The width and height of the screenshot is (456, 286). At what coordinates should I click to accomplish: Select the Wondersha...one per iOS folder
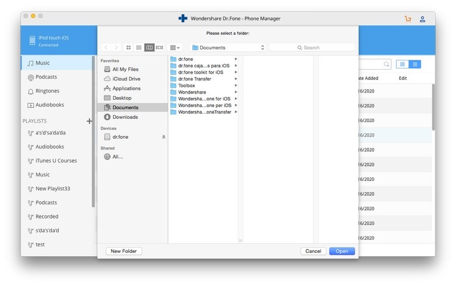tap(203, 106)
